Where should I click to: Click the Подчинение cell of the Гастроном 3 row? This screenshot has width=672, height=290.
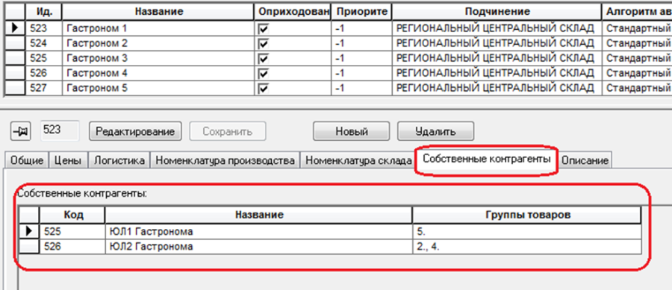[x=497, y=59]
